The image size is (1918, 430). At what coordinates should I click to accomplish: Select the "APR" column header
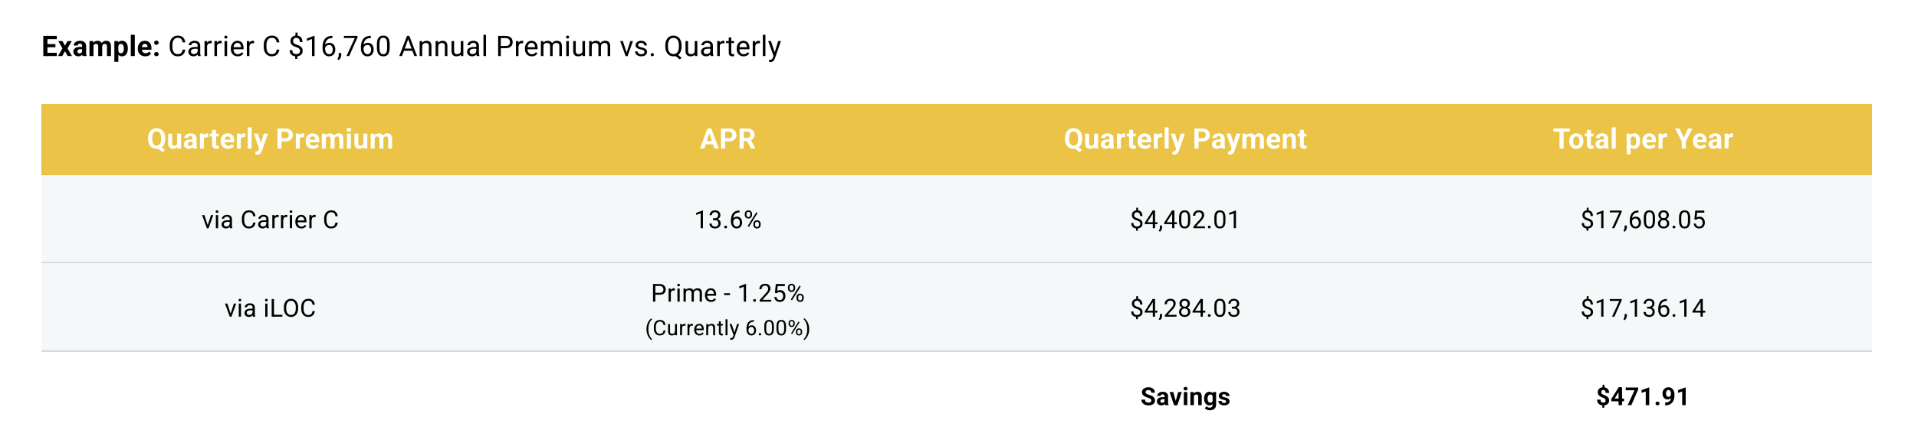click(727, 139)
